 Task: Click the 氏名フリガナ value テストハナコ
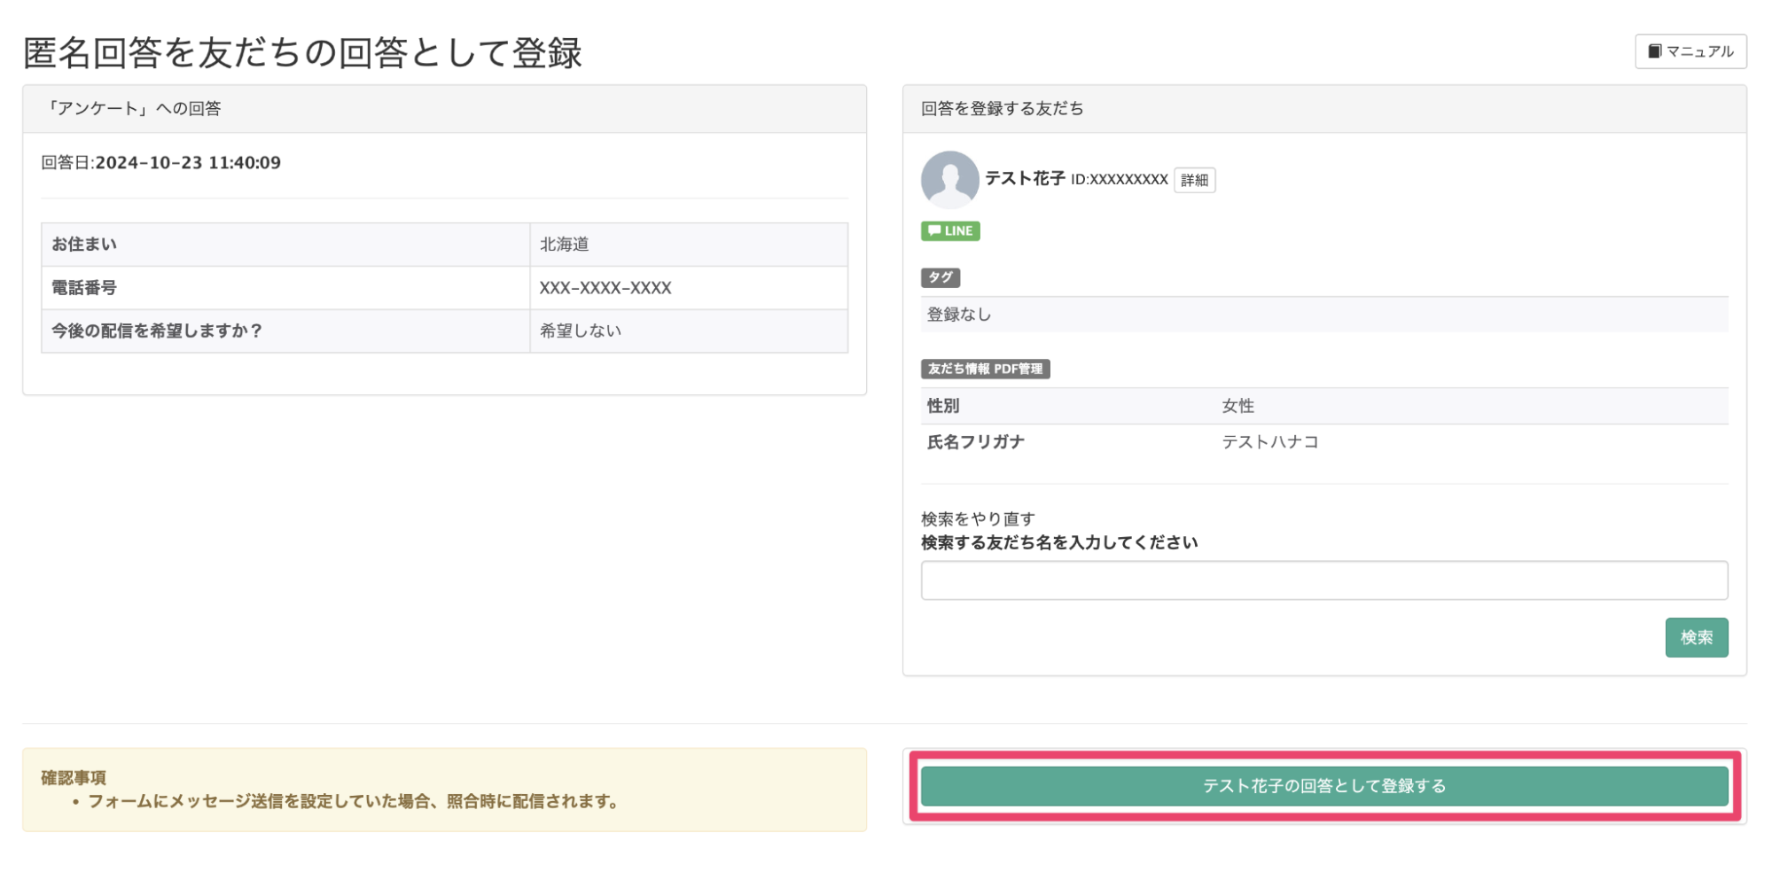coord(1271,441)
